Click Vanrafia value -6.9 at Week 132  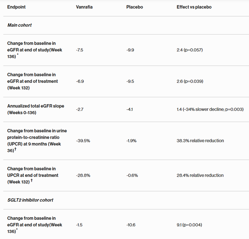click(x=80, y=81)
